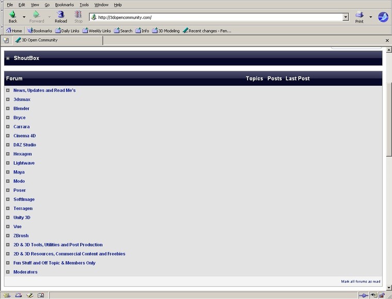Click the security lock status icon

381,295
